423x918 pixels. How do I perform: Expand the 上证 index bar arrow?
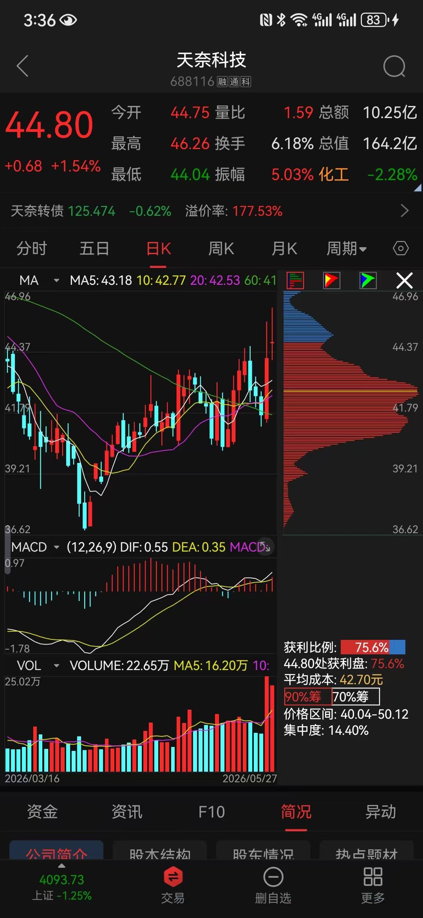61,866
